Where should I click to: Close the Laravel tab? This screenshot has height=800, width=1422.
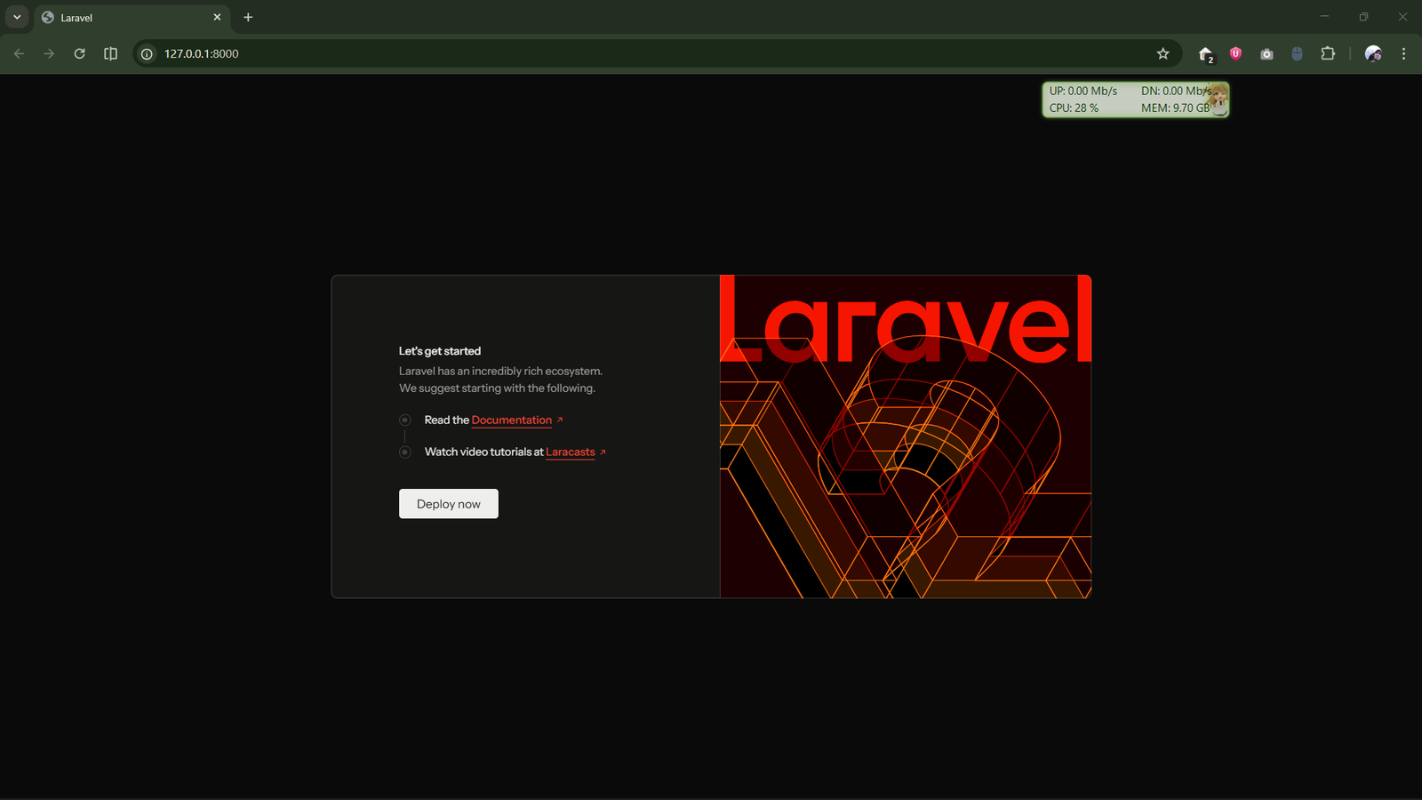click(217, 17)
